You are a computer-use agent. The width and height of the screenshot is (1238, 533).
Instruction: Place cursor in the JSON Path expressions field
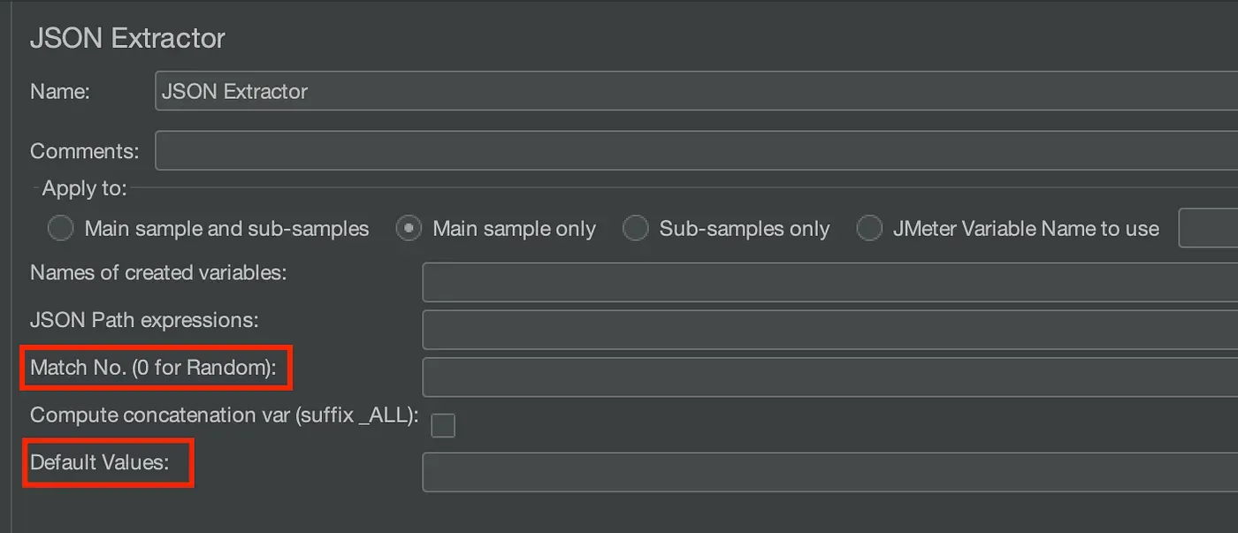(x=707, y=329)
